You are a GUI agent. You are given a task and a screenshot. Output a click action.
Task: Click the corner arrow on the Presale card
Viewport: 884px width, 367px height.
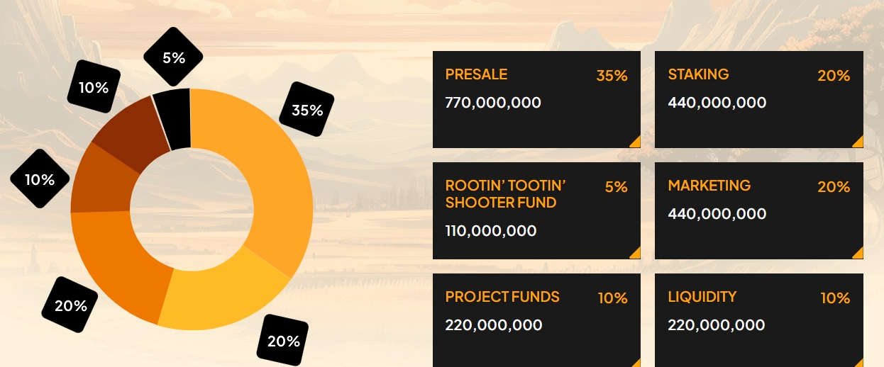pos(636,142)
